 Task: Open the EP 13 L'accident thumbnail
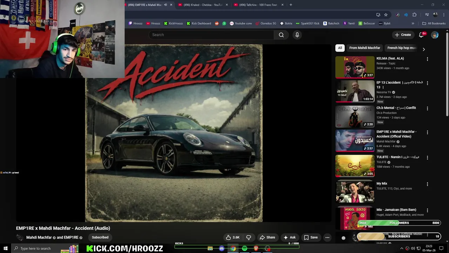(x=355, y=91)
